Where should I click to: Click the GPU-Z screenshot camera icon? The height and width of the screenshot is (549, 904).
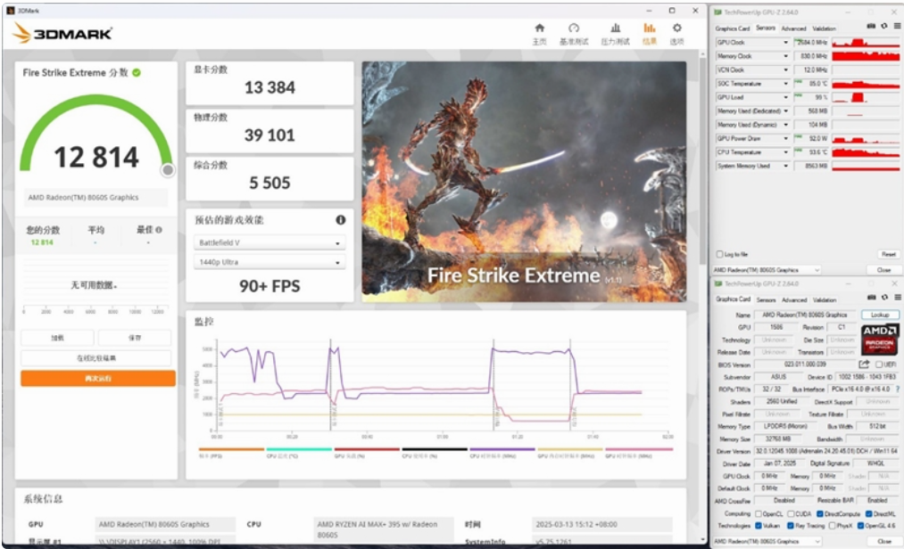[873, 26]
